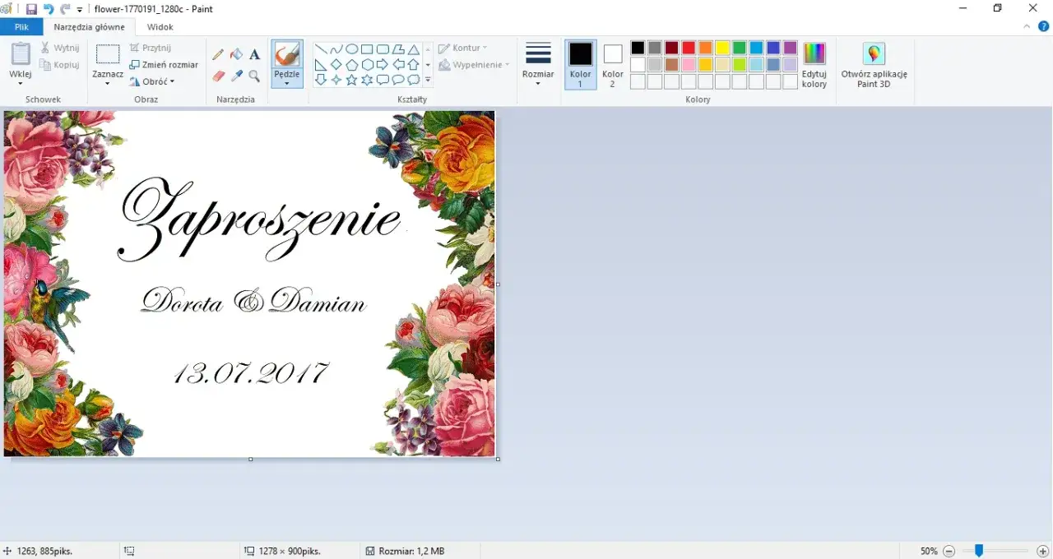Choose the Eraser tool
This screenshot has height=559, width=1053.
pos(217,74)
